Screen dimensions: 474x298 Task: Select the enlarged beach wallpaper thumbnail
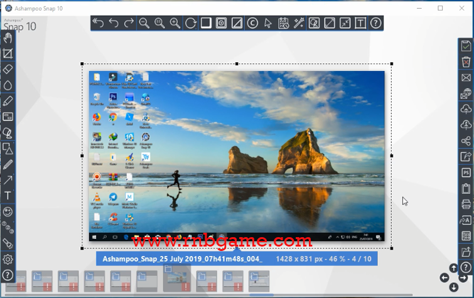[x=177, y=278]
